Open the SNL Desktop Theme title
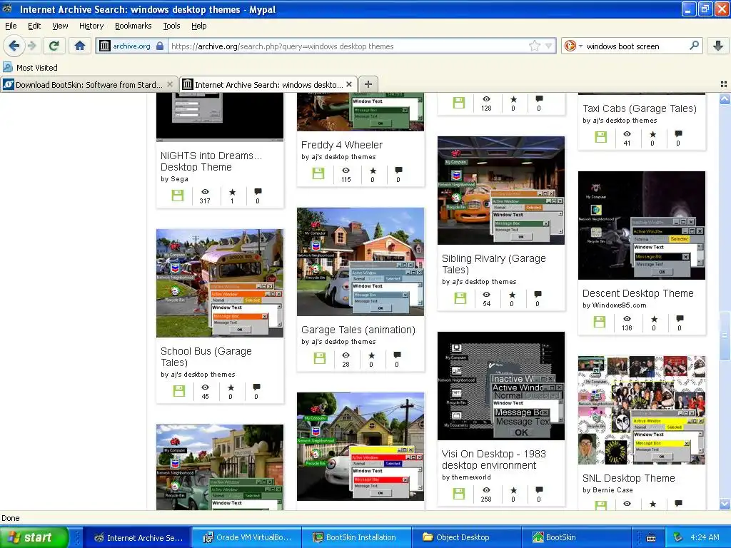The width and height of the screenshot is (731, 548). tap(628, 479)
